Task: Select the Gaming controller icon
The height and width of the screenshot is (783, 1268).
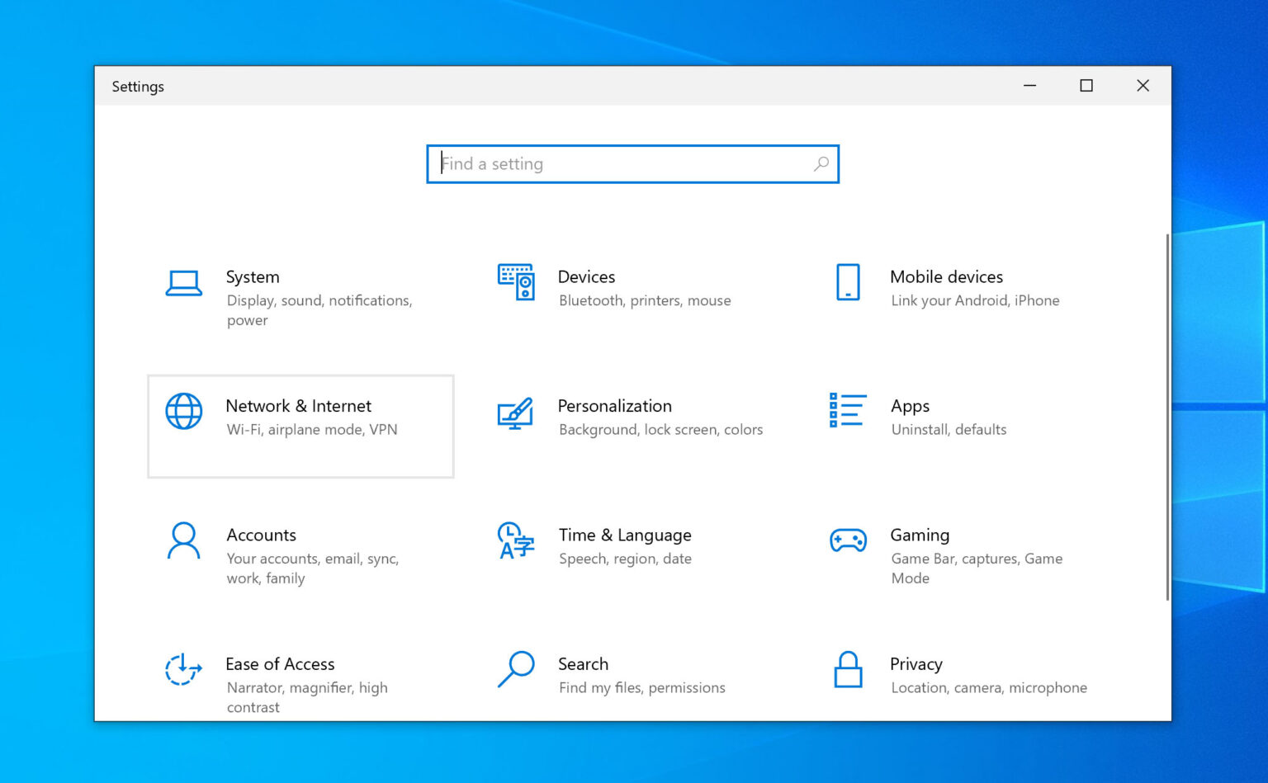Action: 847,541
